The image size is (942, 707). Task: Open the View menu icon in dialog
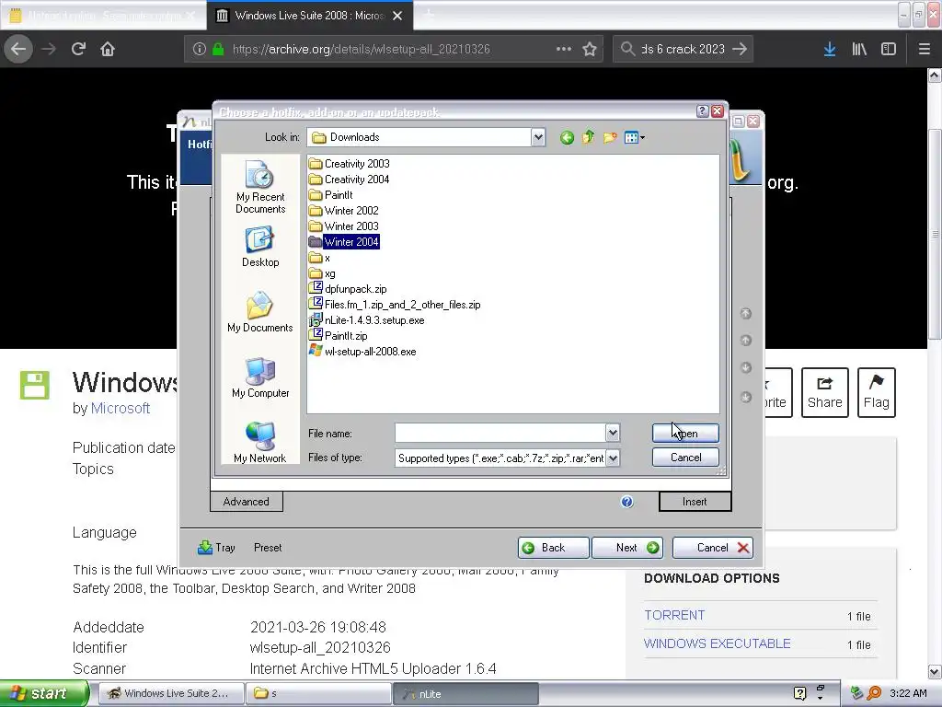pyautogui.click(x=635, y=138)
